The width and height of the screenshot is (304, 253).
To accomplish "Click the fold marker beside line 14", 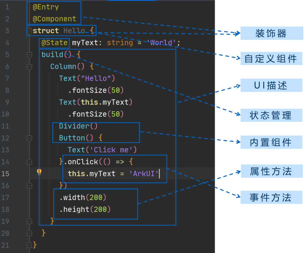I will pos(30,162).
